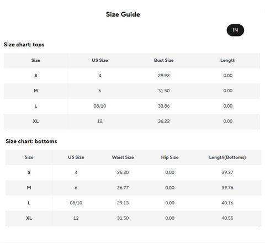
Task: Click the Length(Bottoms) column header
Action: coord(227,157)
